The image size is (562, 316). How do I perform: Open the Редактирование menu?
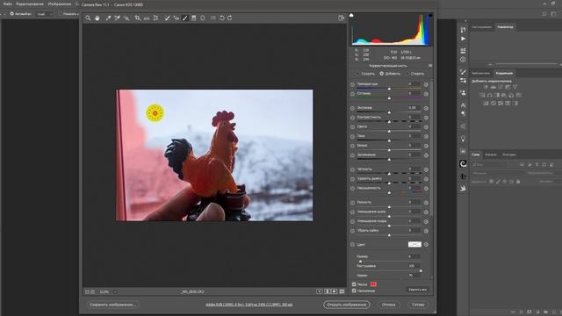[30, 4]
